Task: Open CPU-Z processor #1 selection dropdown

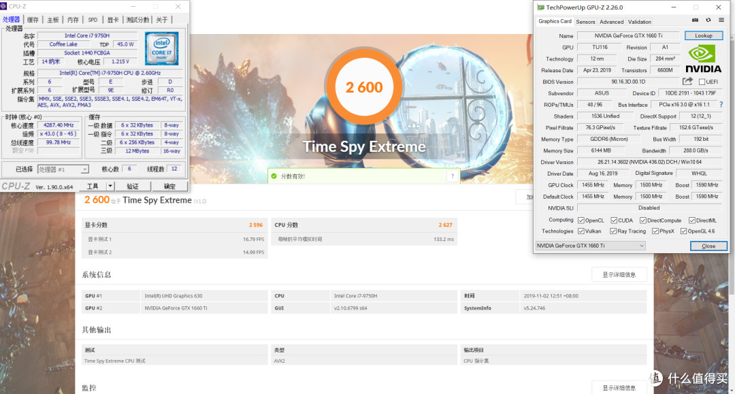Action: pos(63,169)
